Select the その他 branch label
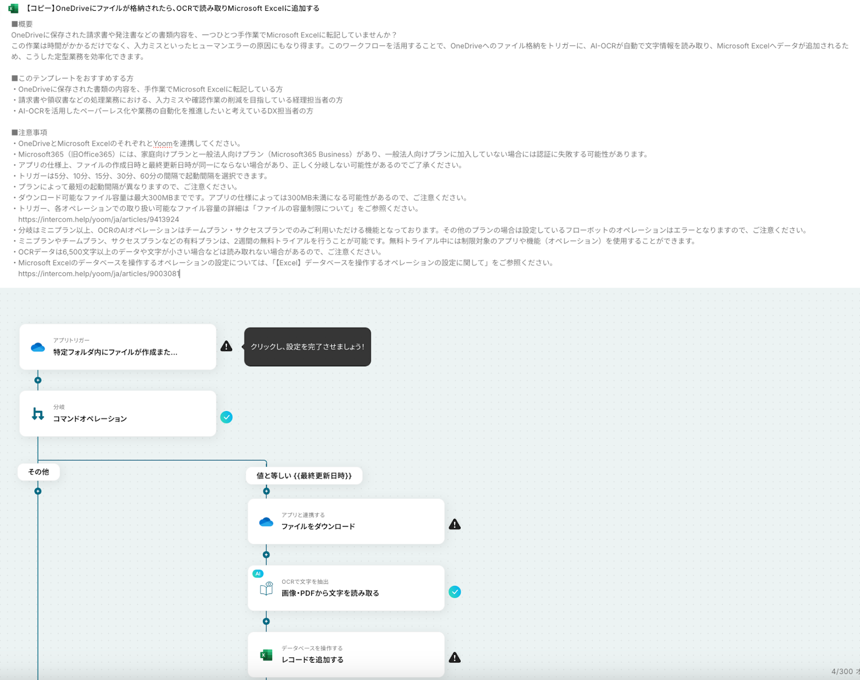The width and height of the screenshot is (860, 680). 39,472
